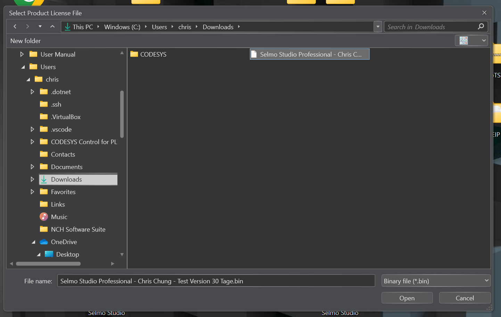Expand the .vscode tree folder
501x317 pixels.
point(32,129)
